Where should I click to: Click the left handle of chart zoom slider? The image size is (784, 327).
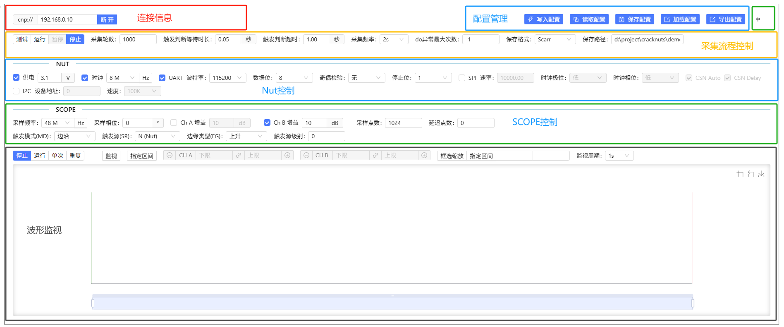[x=93, y=303]
